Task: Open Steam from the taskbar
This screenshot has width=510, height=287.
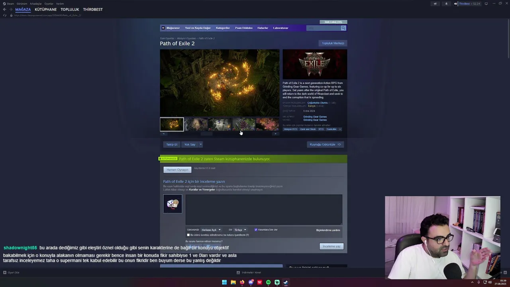Action: [x=286, y=282]
